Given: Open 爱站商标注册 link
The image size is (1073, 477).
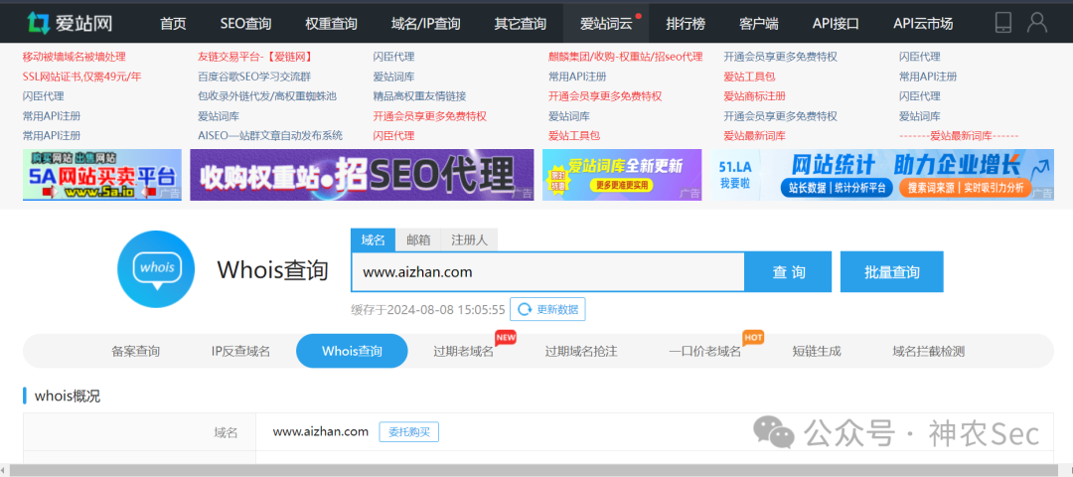Looking at the screenshot, I should tap(754, 96).
